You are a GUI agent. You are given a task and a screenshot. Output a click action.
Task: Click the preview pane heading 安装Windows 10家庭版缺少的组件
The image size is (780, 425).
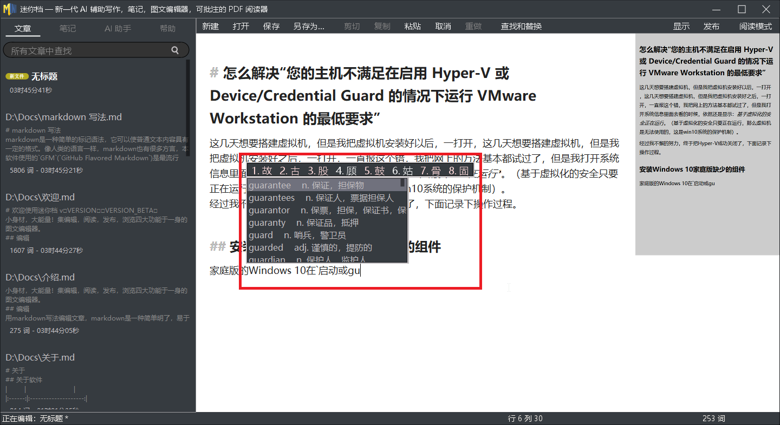[692, 169]
